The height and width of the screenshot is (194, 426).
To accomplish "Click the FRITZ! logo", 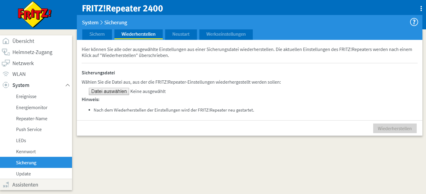I will click(34, 14).
